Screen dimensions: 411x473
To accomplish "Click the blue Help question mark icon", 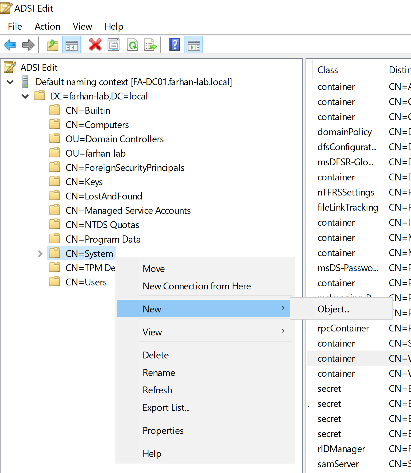I will [x=174, y=45].
